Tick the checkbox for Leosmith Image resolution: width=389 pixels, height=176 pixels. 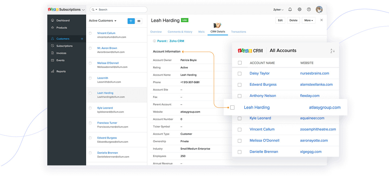click(90, 78)
